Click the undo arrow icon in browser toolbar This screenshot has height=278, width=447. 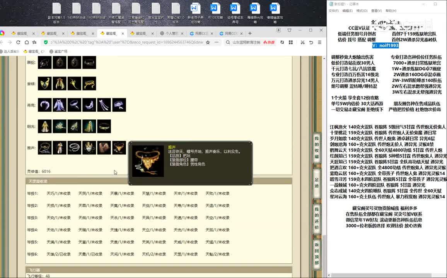click(x=311, y=42)
